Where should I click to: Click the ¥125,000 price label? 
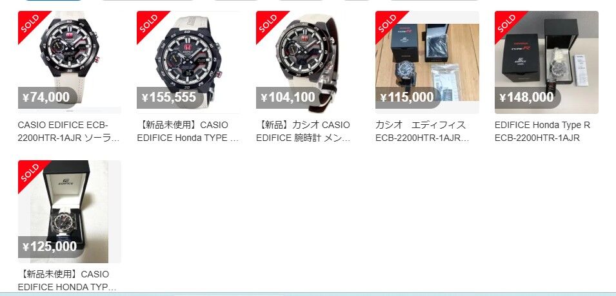[x=50, y=246]
